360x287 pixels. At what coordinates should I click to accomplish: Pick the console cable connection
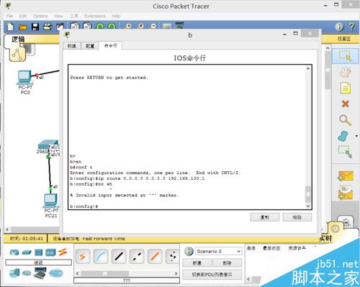tap(101, 256)
